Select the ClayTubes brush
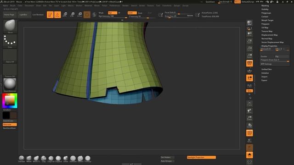Viewport: 294px width, 165px height. coord(51,159)
